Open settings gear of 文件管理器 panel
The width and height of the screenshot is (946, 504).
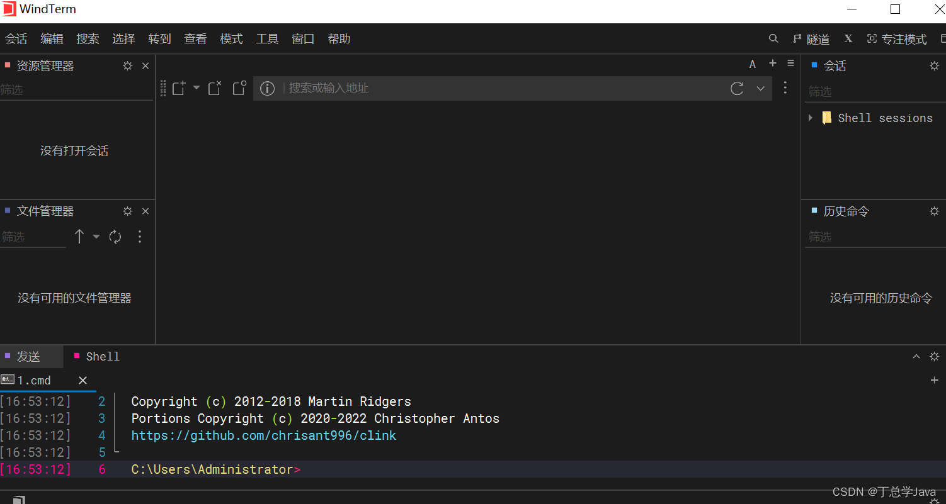[128, 211]
